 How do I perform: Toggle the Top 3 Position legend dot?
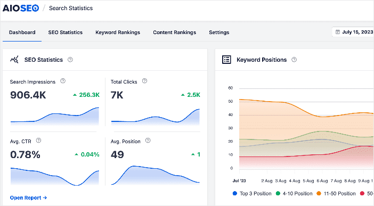[235, 193]
